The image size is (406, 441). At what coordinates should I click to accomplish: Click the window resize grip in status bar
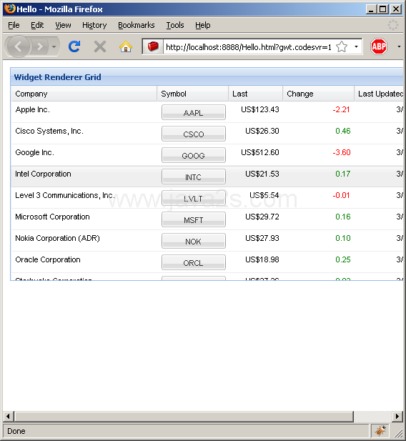point(398,433)
